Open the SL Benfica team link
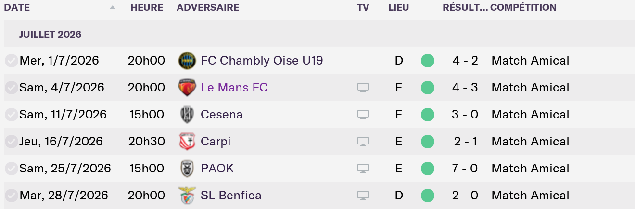This screenshot has width=635, height=209. tap(231, 196)
